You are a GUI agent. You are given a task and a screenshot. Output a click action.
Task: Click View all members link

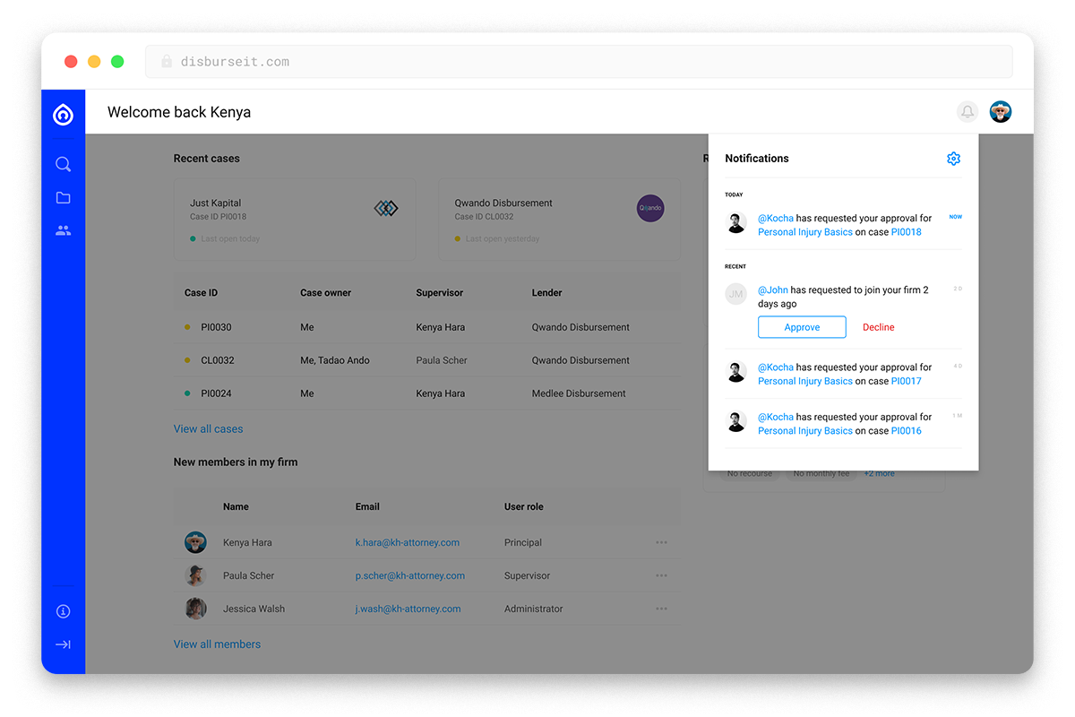217,644
